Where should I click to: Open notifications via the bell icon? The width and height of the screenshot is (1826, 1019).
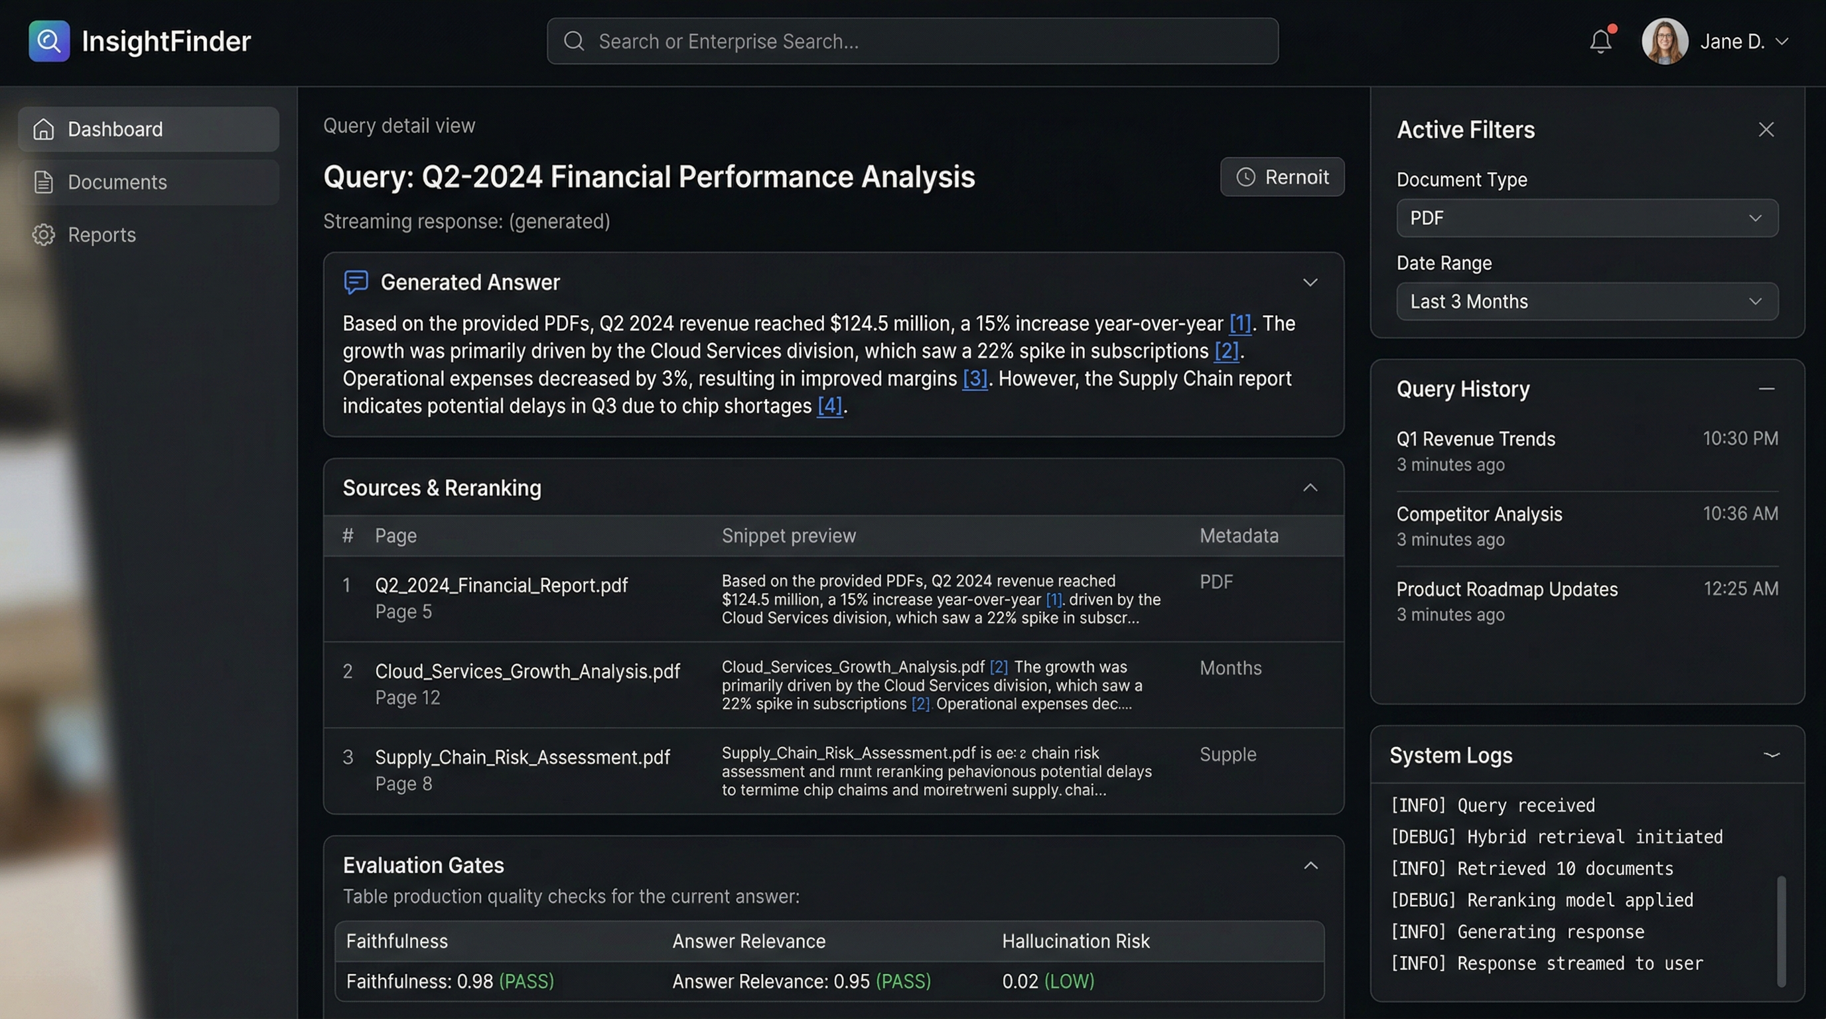coord(1600,41)
